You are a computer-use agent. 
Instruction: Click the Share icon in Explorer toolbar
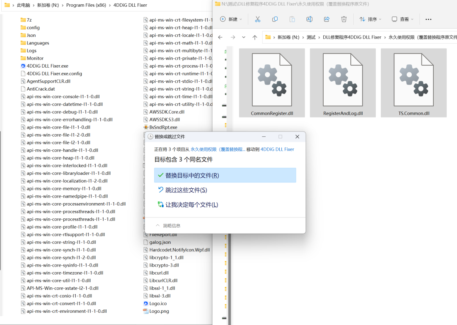[x=327, y=19]
